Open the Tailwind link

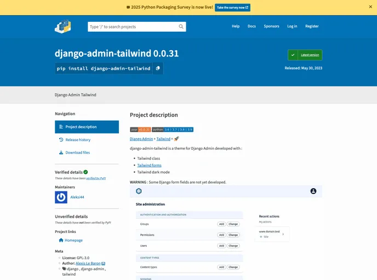[x=163, y=139]
